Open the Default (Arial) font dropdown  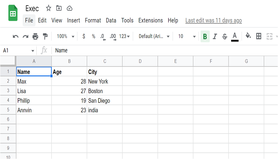154,36
